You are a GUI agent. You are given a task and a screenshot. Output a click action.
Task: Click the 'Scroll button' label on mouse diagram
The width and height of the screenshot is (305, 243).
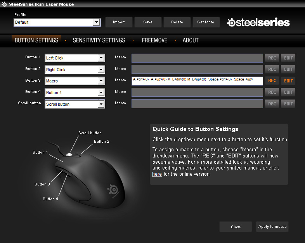(90, 133)
